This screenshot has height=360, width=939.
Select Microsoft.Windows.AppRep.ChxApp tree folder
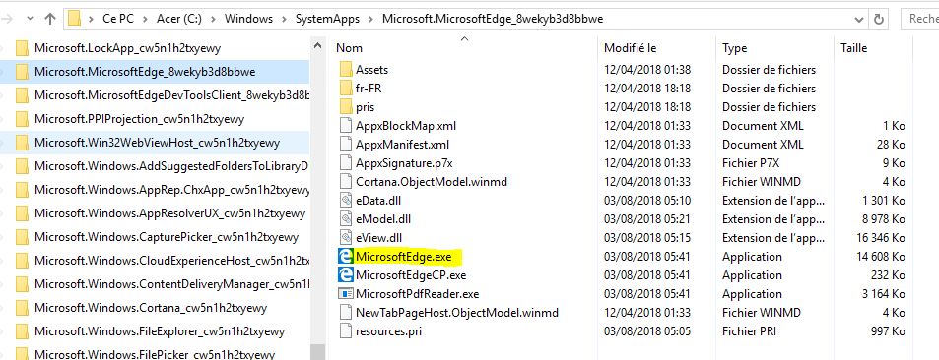(x=171, y=190)
